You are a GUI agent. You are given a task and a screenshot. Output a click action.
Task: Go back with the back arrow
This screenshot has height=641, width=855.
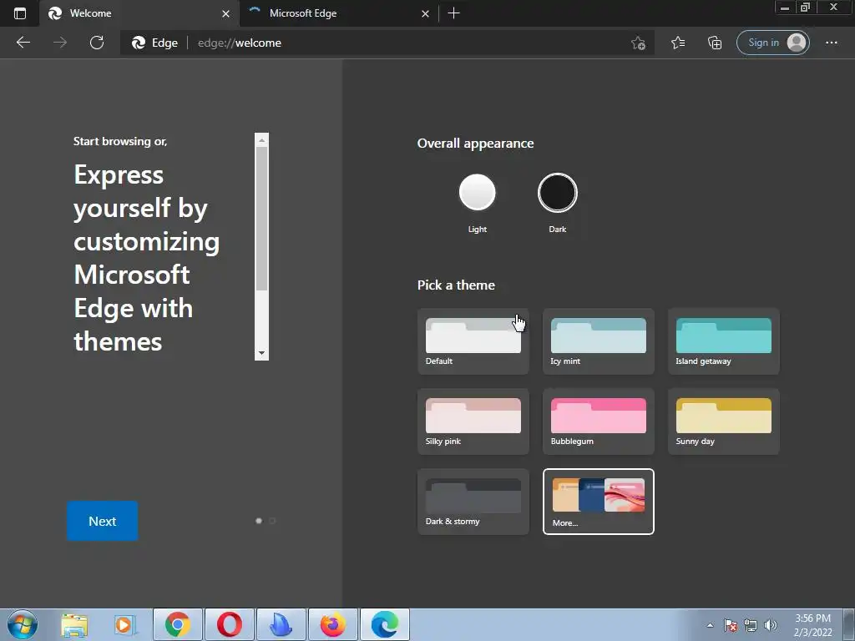[x=23, y=43]
